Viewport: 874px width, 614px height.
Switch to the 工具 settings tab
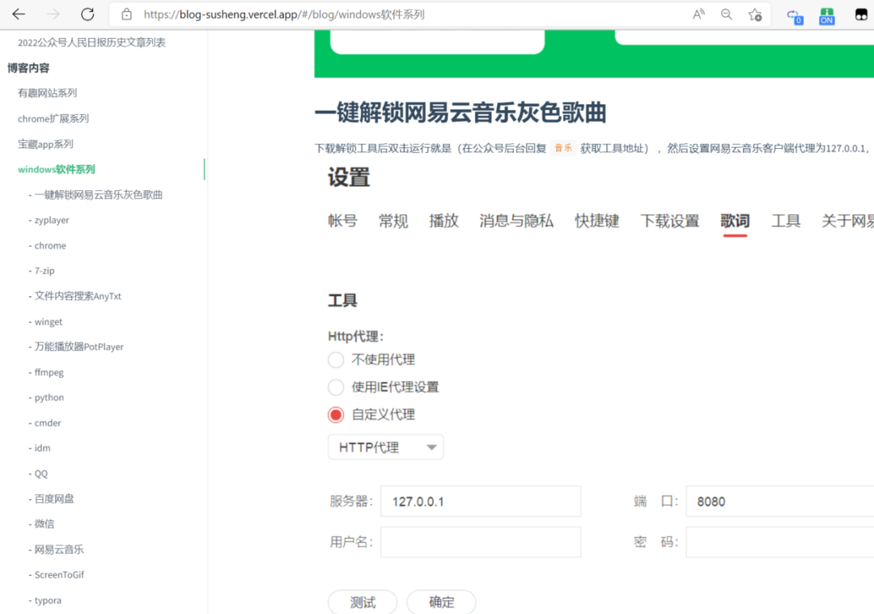click(x=786, y=221)
